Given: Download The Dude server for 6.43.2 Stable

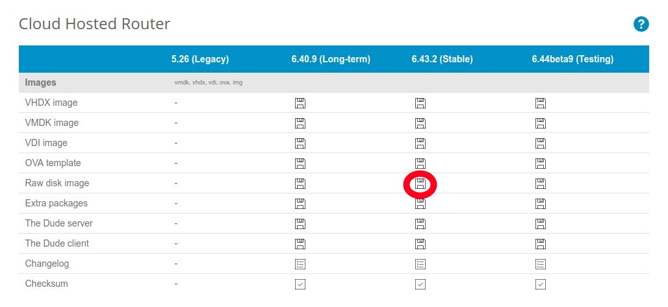Looking at the screenshot, I should (420, 223).
